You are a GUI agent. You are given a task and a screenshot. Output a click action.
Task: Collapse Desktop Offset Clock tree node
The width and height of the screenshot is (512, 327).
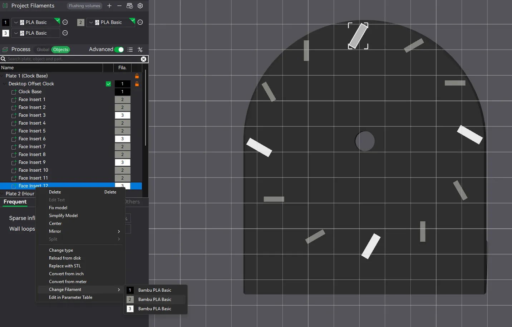[x=5, y=84]
